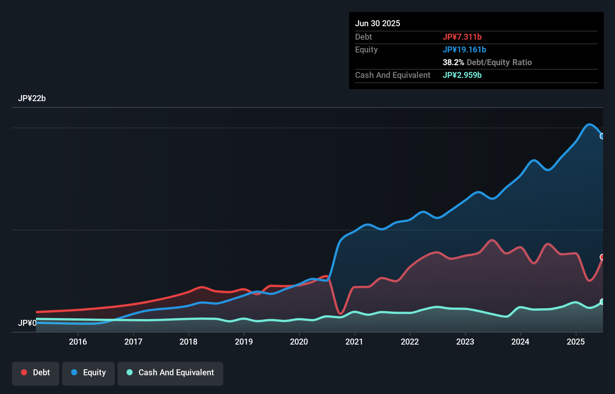Select the 2025 year label on x-axis
The image size is (615, 394).
tap(576, 342)
